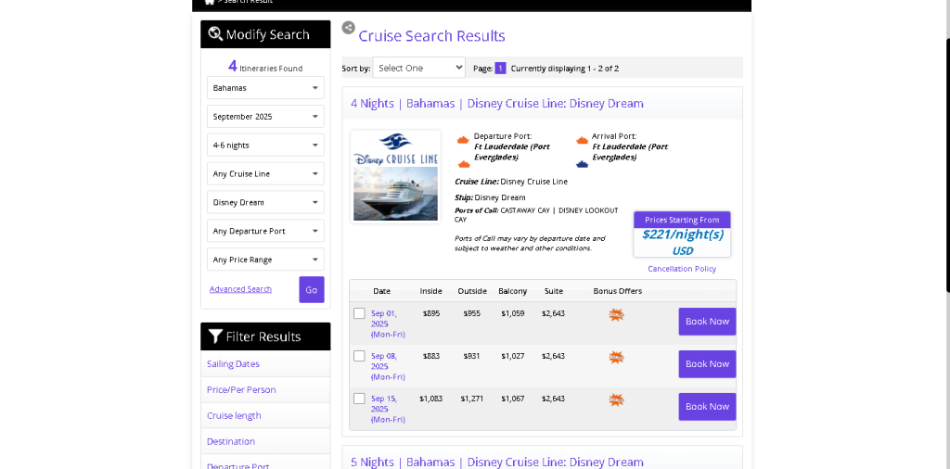The image size is (950, 469).
Task: Click the $2,643 Suite price for Sep 15
Action: (x=553, y=399)
